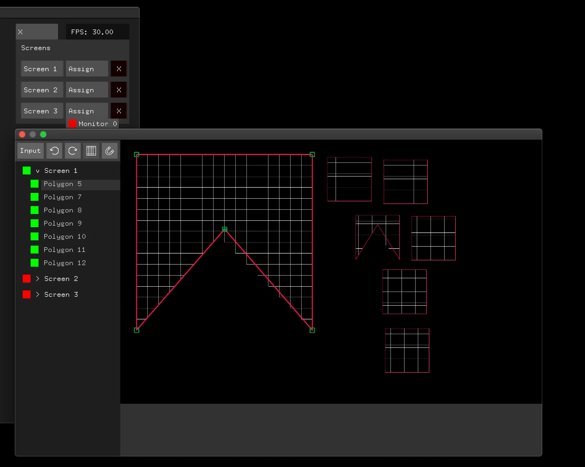Toggle green square beside Polygon 11

pyautogui.click(x=35, y=250)
